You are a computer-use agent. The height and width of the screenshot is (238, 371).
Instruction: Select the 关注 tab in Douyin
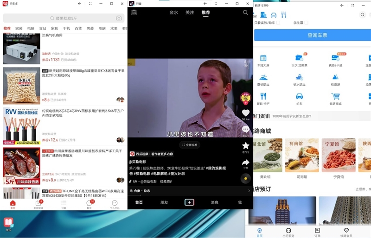(190, 13)
